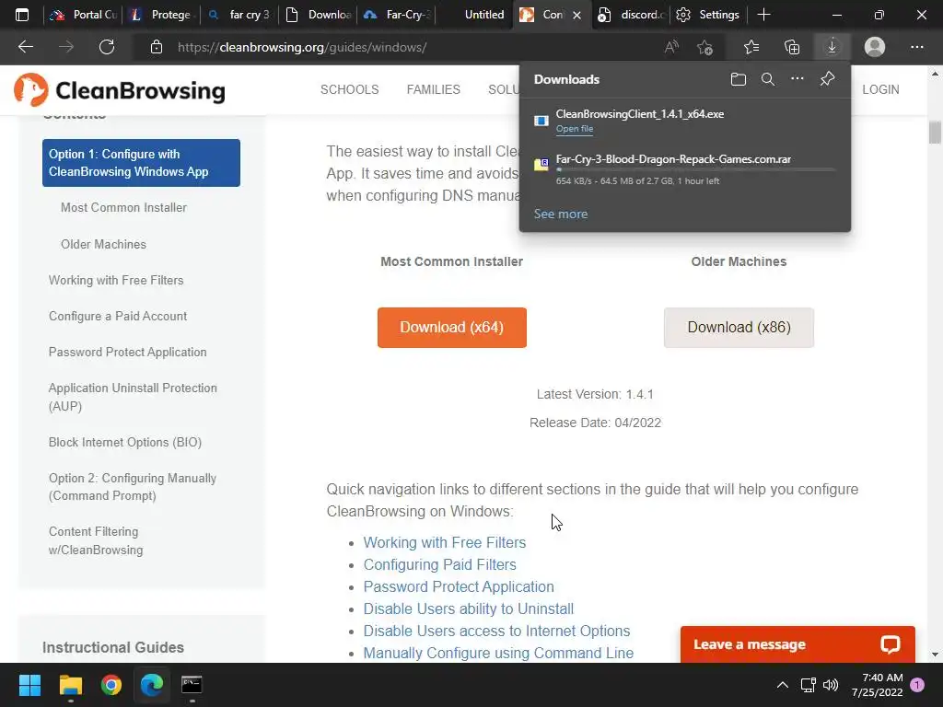Go to Older Machines in sidebar
Viewport: 943px width, 707px height.
pyautogui.click(x=103, y=244)
